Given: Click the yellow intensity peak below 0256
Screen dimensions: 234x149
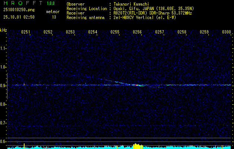Looking at the screenshot, I should pyautogui.click(x=137, y=146).
